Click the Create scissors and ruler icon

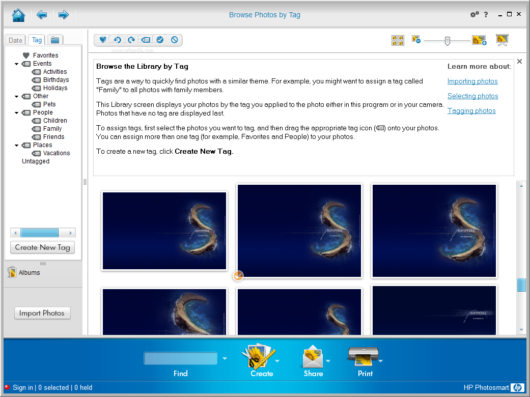pos(259,356)
